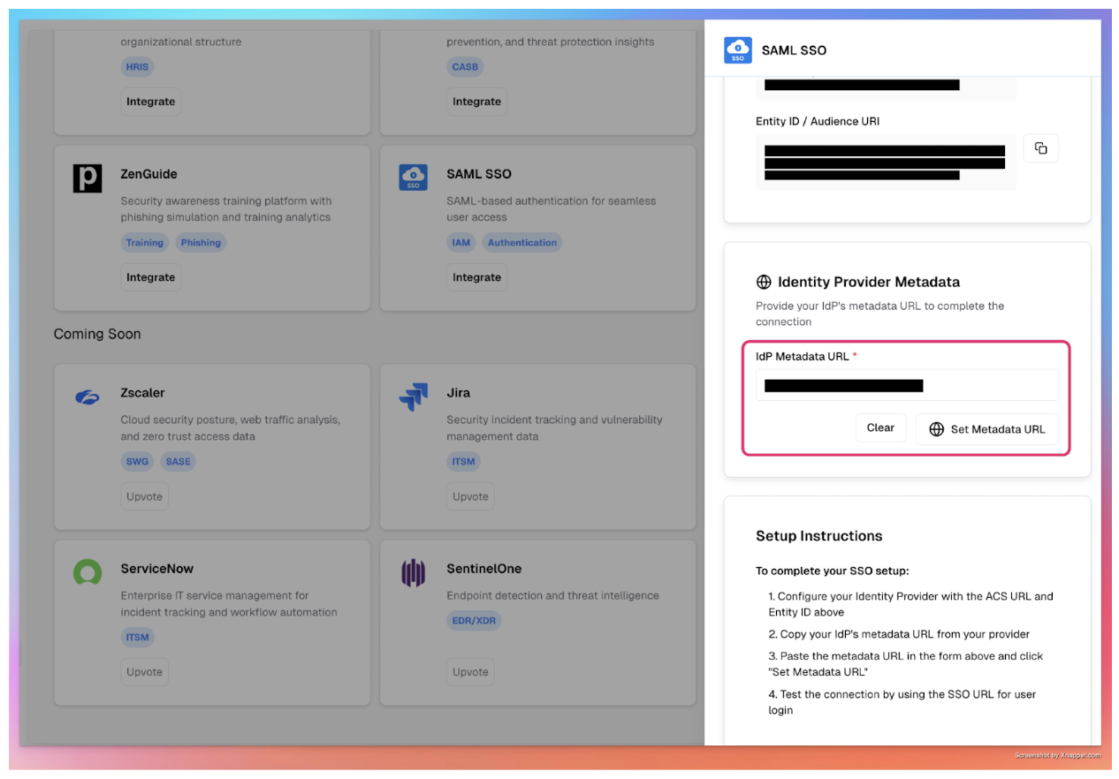Click the Identity Provider Metadata heading

pyautogui.click(x=869, y=283)
